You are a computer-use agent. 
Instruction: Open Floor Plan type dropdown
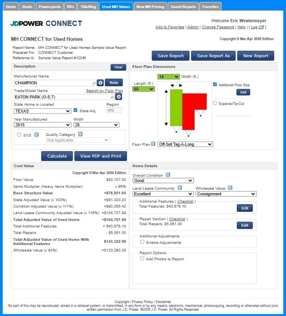tap(185, 144)
